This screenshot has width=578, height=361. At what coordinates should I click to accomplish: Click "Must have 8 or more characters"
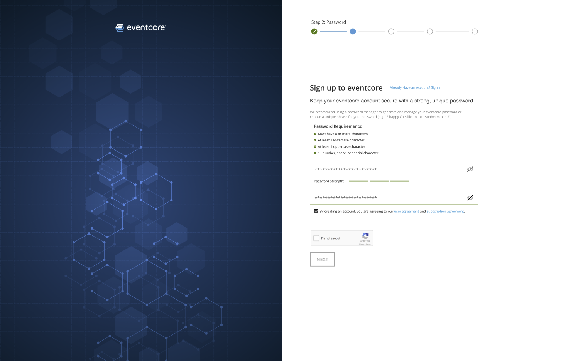(x=343, y=134)
